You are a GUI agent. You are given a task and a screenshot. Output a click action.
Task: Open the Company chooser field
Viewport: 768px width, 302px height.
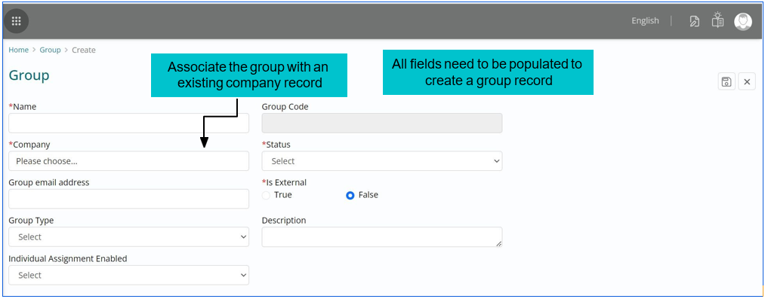pos(128,161)
